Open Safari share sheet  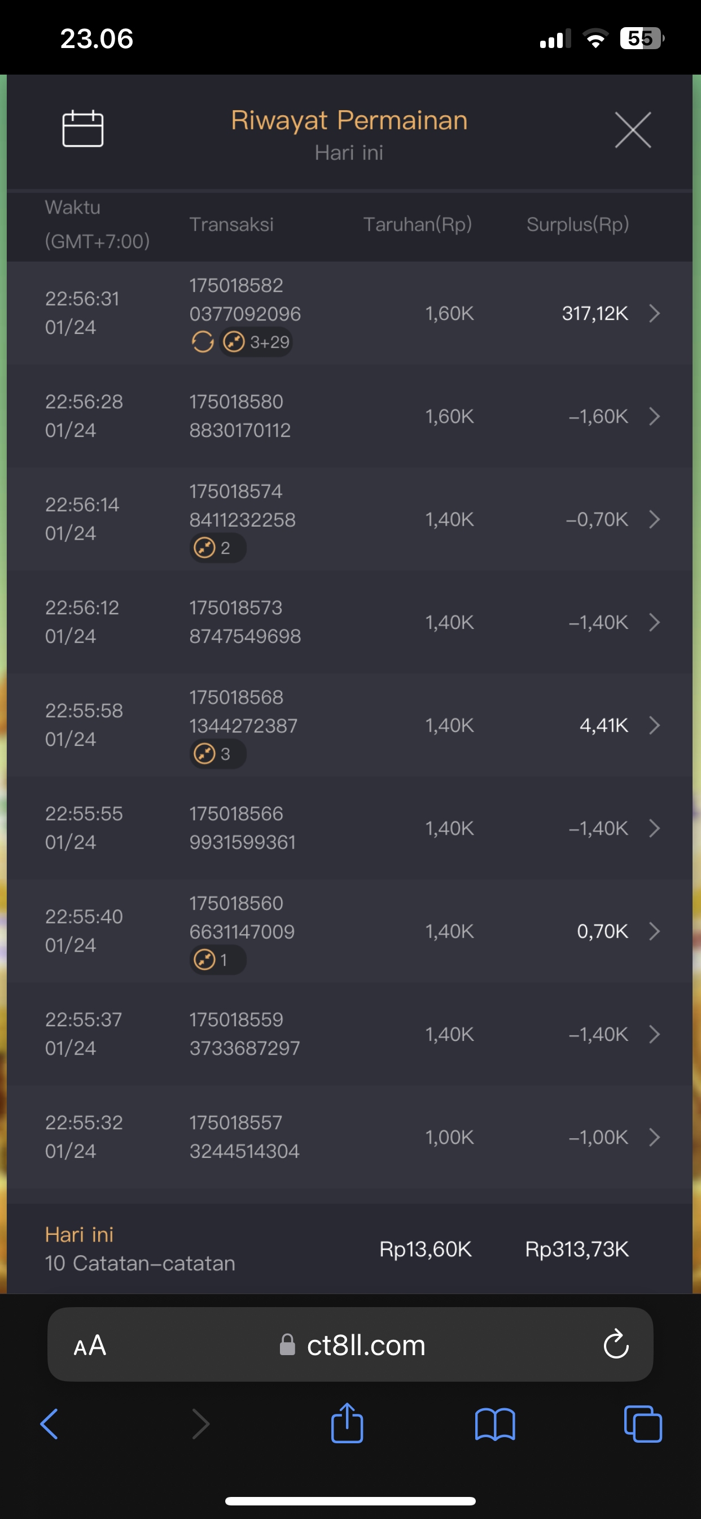pyautogui.click(x=347, y=1423)
